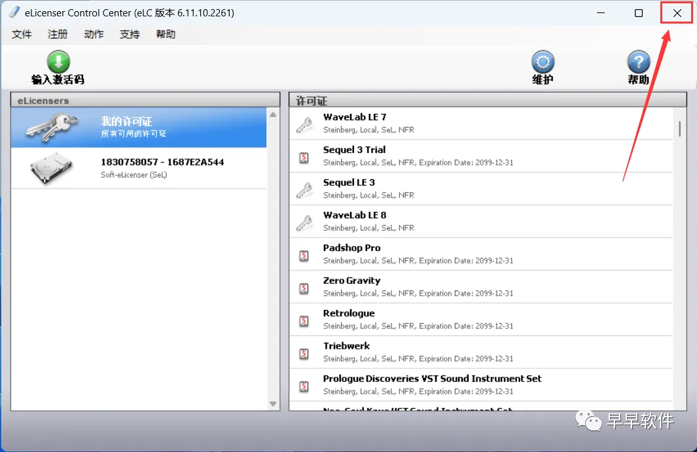
Task: Click the license icon beside Sequel 3 Trial
Action: click(x=304, y=158)
